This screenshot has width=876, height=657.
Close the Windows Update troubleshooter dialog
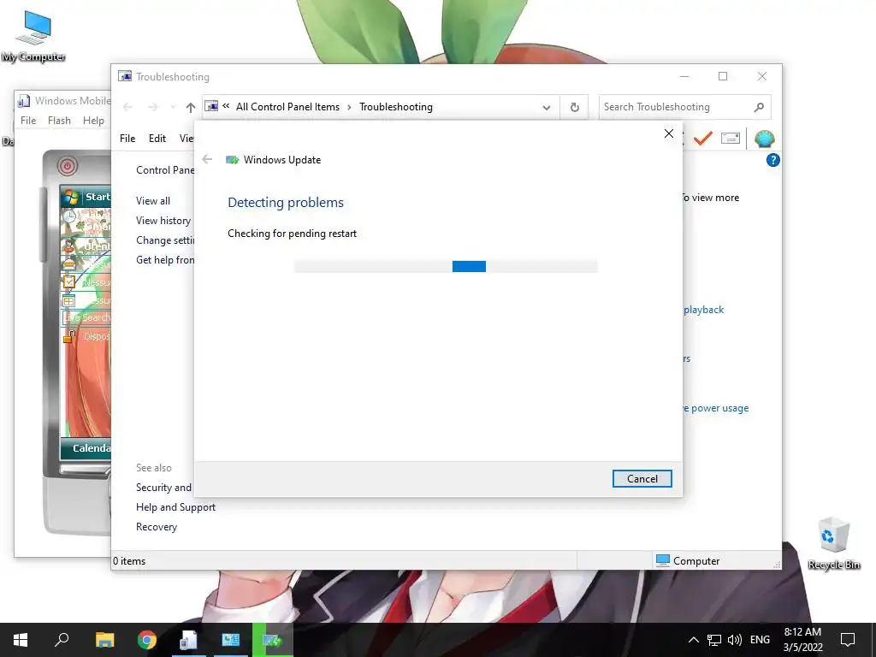[669, 133]
